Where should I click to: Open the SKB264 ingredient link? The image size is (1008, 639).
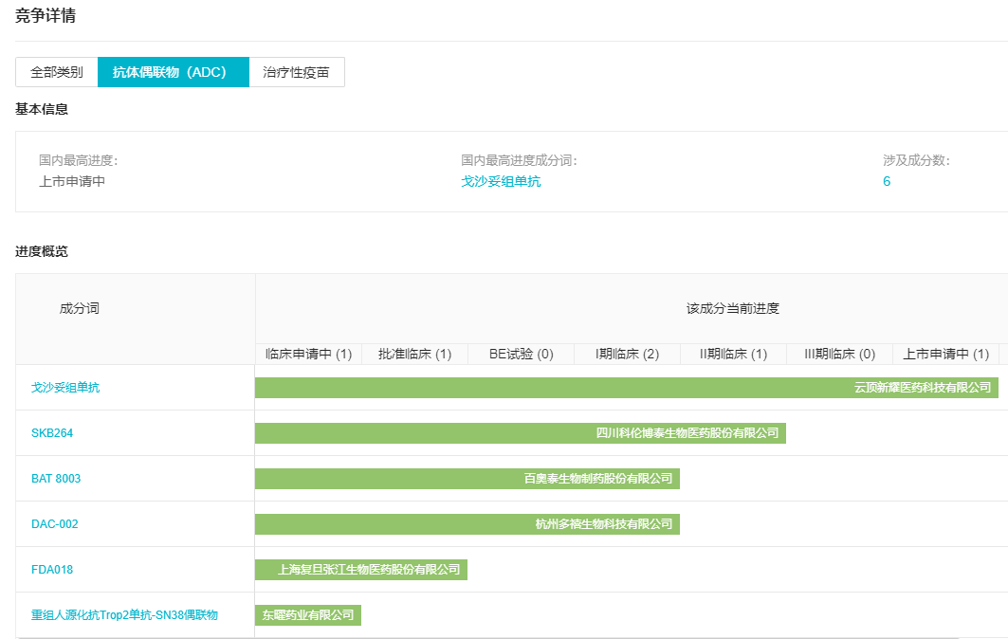(x=52, y=433)
